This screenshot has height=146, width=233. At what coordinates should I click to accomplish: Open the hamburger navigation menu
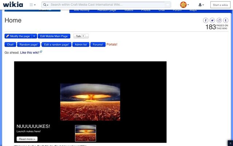(x=32, y=5)
